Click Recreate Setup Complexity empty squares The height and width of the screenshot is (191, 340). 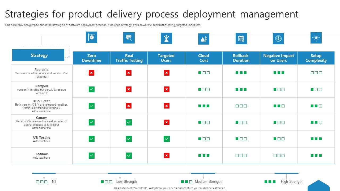coord(316,73)
